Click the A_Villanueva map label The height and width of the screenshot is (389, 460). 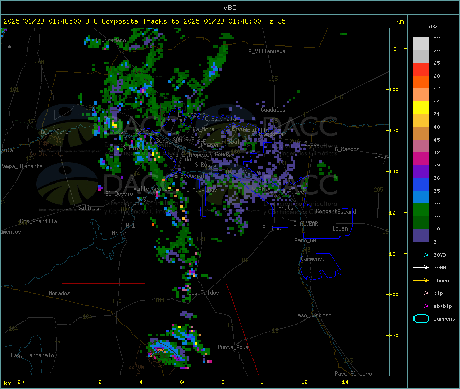tap(267, 51)
